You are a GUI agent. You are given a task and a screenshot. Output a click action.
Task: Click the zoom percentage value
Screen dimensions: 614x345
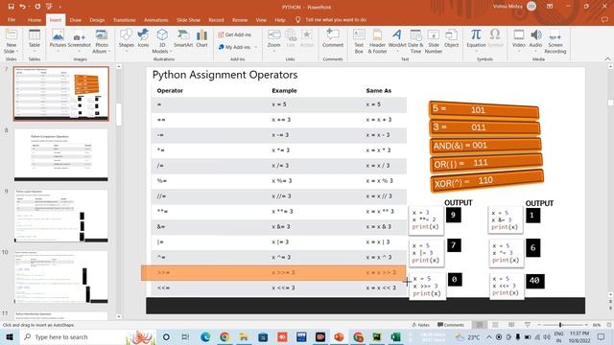tap(597, 325)
